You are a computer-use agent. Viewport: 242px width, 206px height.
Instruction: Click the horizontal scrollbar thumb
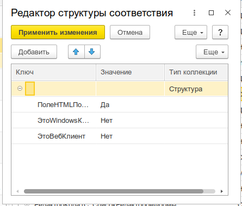(114, 191)
